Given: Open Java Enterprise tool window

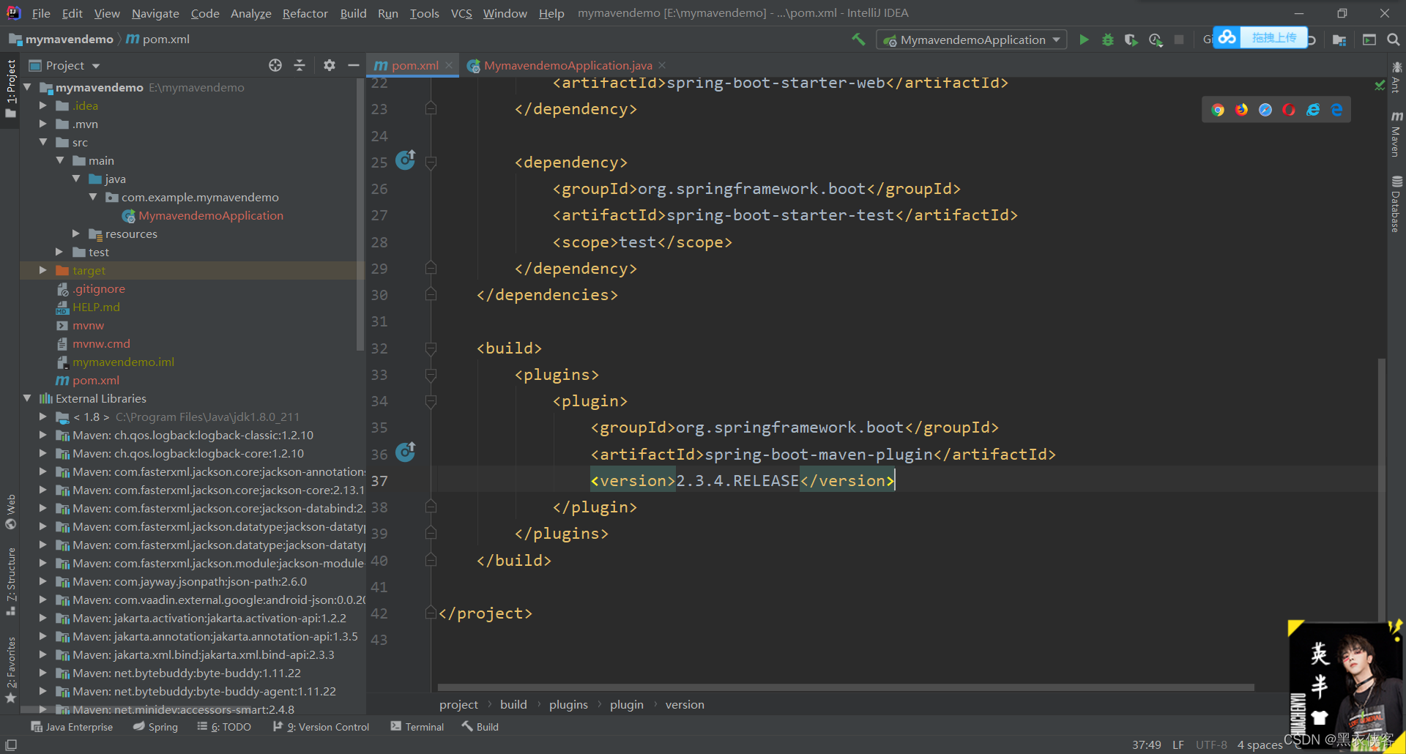Looking at the screenshot, I should pos(72,727).
